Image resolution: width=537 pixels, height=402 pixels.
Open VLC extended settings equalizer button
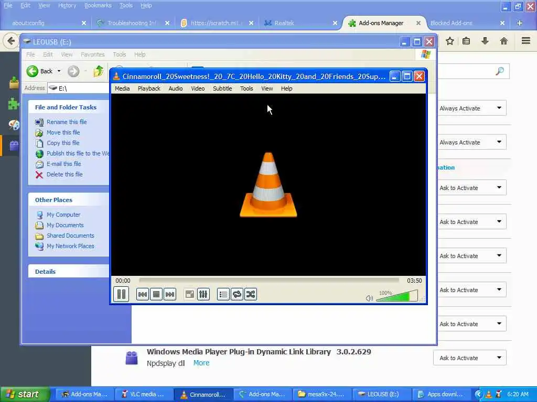click(203, 294)
